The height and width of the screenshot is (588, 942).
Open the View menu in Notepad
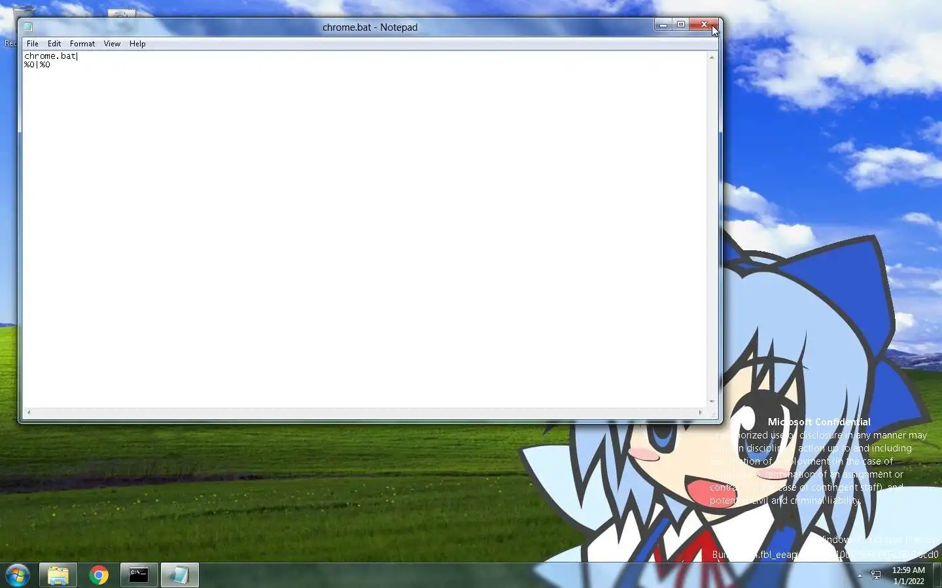point(112,44)
